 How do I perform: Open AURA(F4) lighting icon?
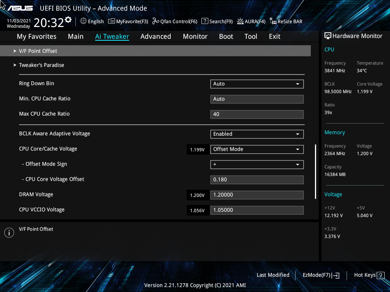[x=240, y=21]
